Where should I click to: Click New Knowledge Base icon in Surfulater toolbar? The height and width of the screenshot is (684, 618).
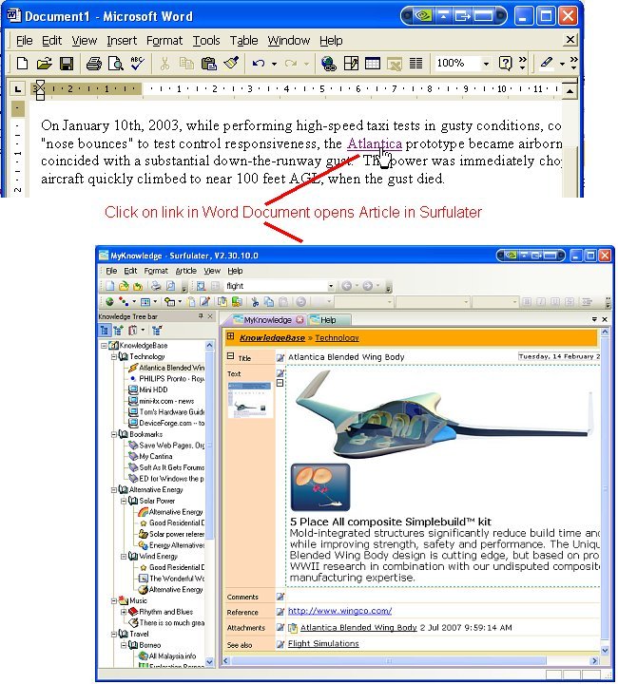pyautogui.click(x=110, y=286)
